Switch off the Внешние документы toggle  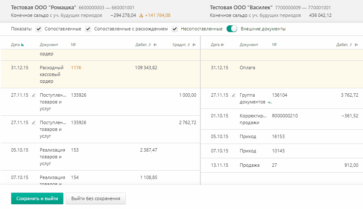click(232, 29)
